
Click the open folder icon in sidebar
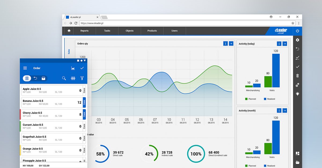pyautogui.click(x=297, y=162)
